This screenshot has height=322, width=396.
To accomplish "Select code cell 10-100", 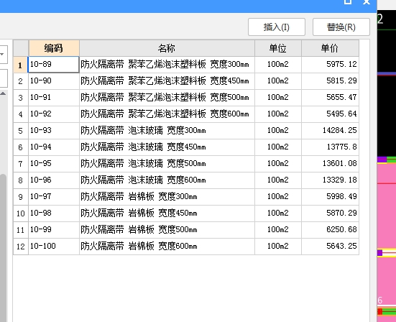I will [x=54, y=247].
